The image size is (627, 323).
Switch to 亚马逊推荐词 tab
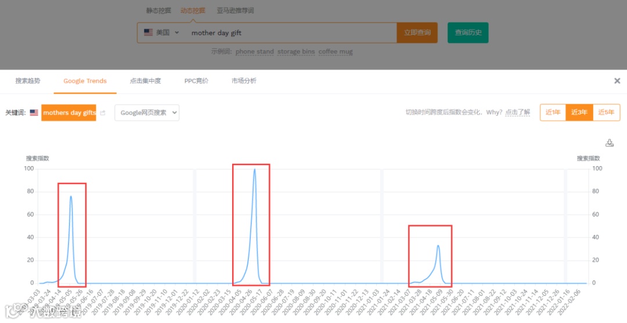click(235, 10)
